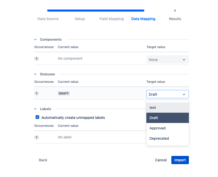Jump to the Data Source step
The height and width of the screenshot is (177, 218).
tap(48, 19)
